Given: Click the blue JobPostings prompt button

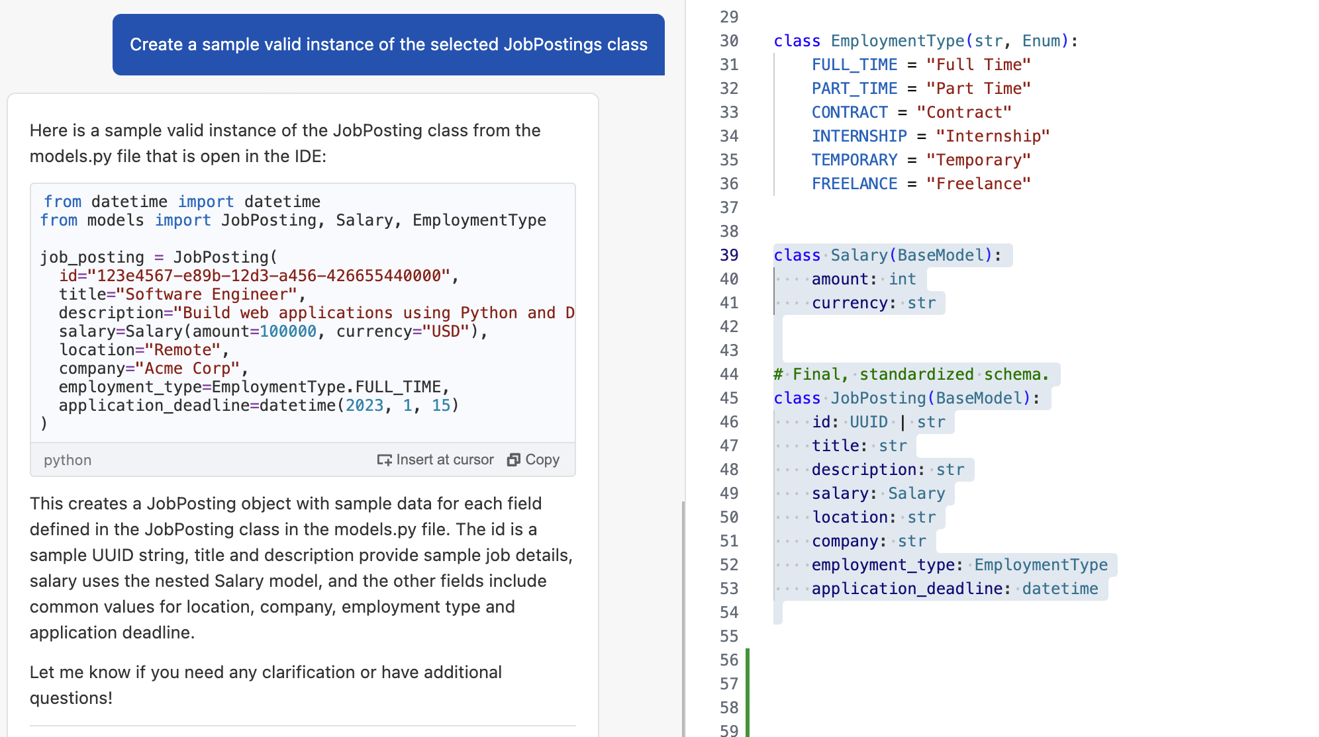Looking at the screenshot, I should [x=388, y=44].
